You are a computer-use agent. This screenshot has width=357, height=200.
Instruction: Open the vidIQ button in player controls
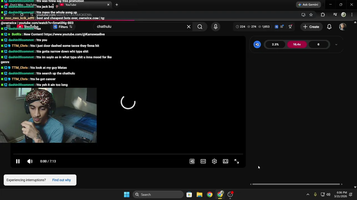pyautogui.click(x=192, y=161)
